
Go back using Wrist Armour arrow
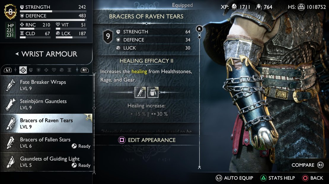17,54
